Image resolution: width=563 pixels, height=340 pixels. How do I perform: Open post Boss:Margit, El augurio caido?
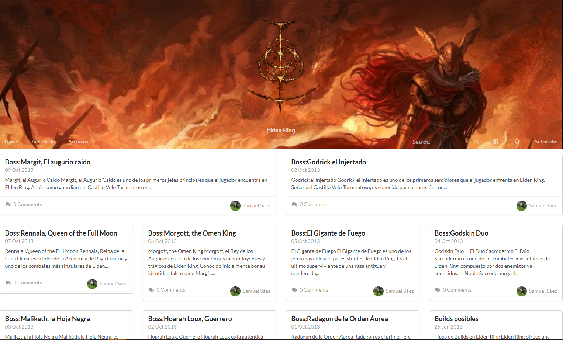pos(48,162)
